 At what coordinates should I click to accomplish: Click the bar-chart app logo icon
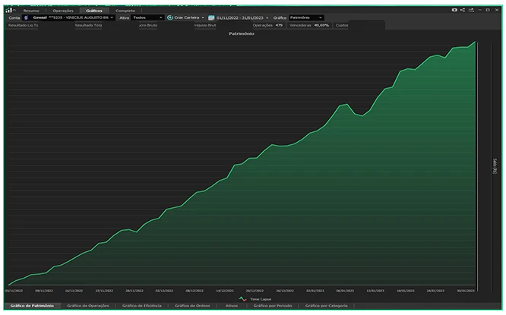tap(8, 10)
